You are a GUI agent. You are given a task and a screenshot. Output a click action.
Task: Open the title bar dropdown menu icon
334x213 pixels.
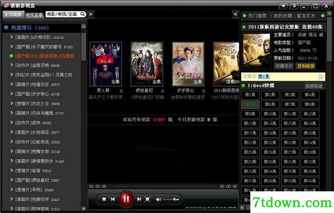[294, 6]
